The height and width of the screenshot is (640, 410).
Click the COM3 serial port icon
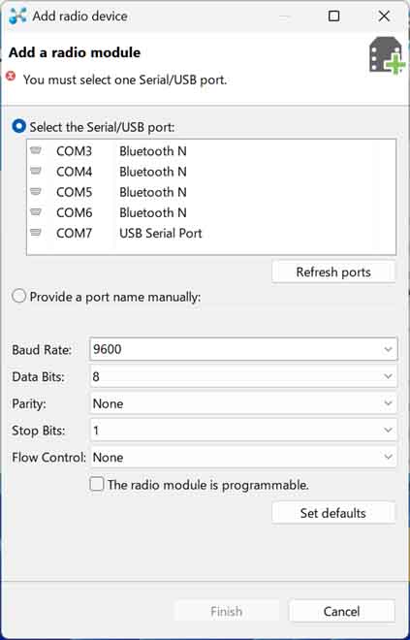tap(36, 150)
